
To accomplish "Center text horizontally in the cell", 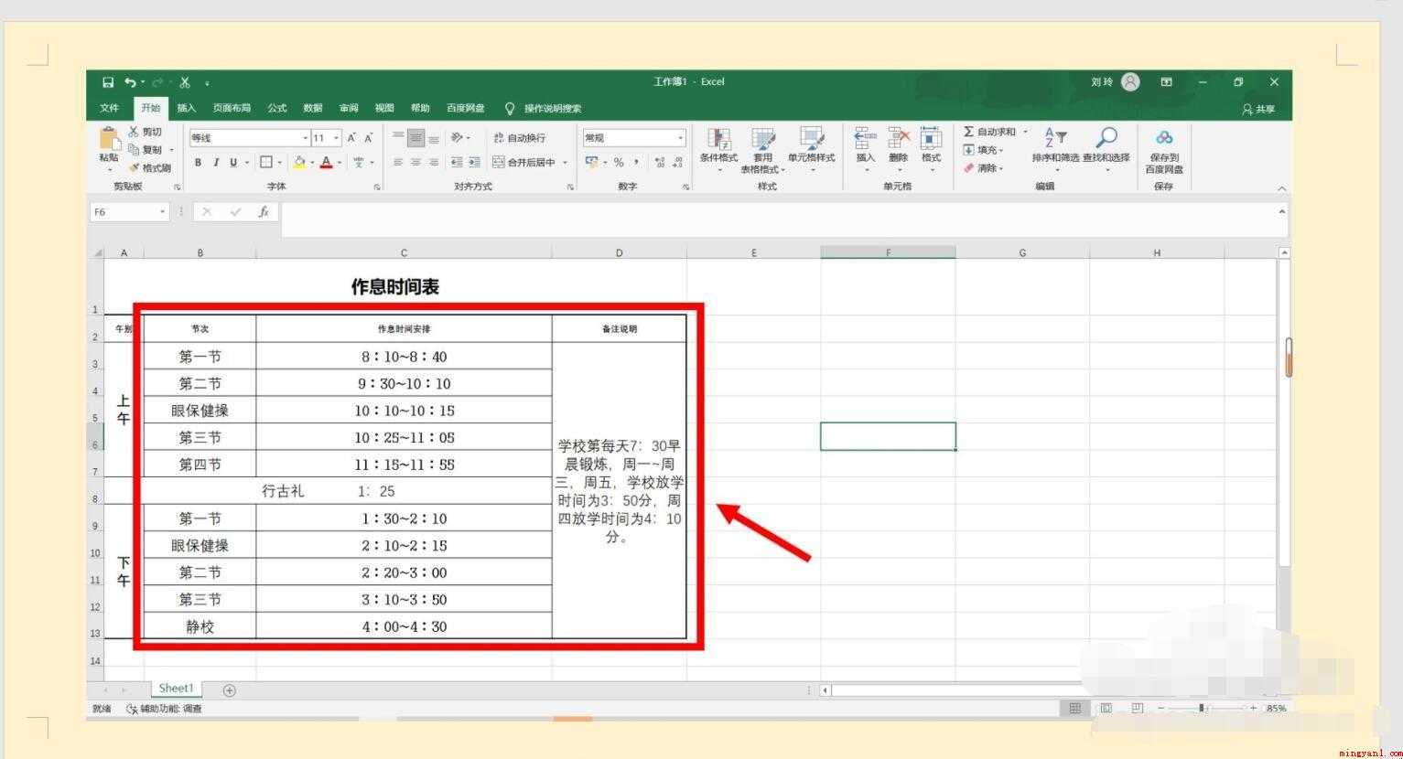I will point(416,163).
